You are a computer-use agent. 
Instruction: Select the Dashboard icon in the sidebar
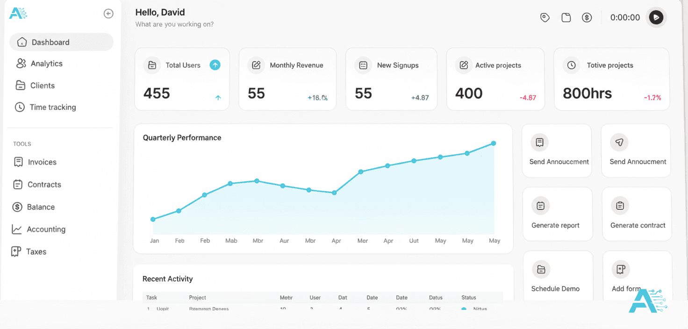22,42
